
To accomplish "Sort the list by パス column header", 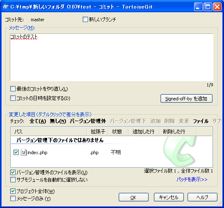I will click(x=49, y=131).
